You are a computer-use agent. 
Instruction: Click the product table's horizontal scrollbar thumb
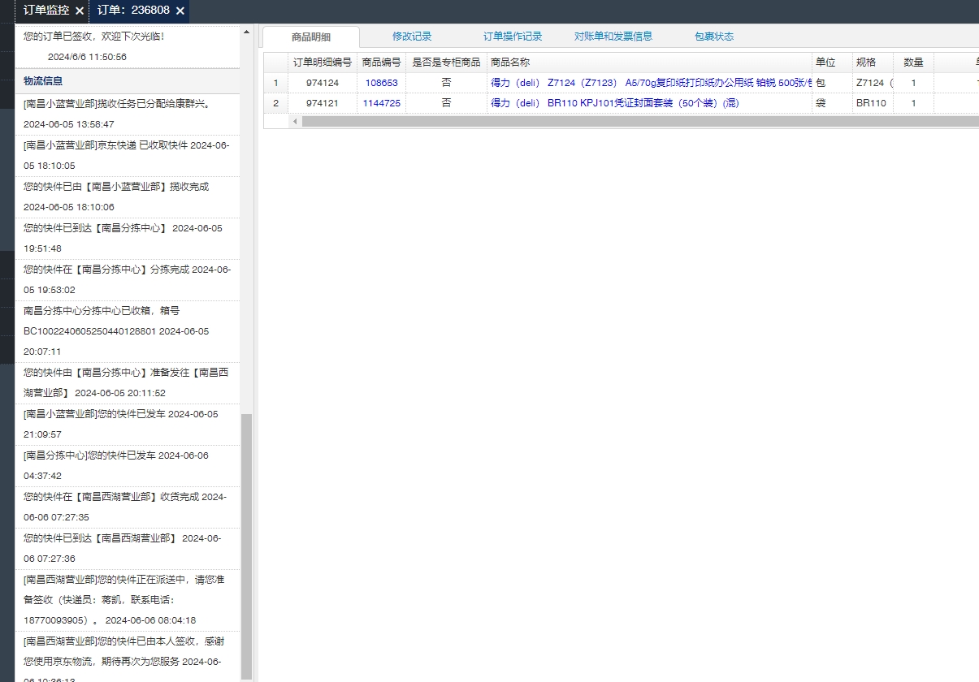point(640,121)
